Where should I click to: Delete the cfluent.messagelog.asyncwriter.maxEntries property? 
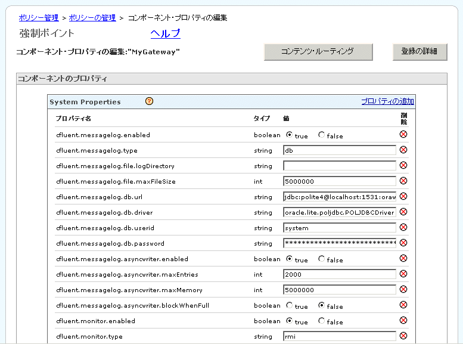(403, 274)
